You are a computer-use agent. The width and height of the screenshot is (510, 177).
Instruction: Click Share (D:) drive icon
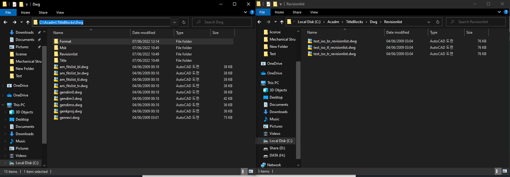tap(266, 148)
